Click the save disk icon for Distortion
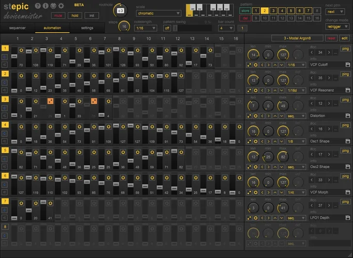Screen dimensions: 353x258 click(348, 116)
